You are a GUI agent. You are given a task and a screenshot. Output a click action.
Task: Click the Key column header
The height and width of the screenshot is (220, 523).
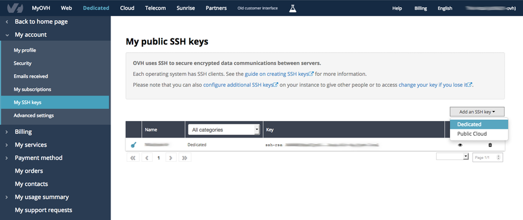[x=270, y=130]
